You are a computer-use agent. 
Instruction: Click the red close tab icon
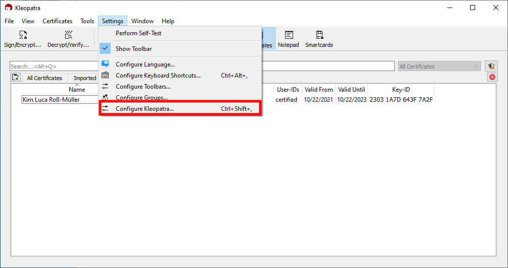492,77
